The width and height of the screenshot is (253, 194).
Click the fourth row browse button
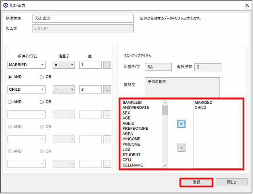pyautogui.click(x=107, y=139)
